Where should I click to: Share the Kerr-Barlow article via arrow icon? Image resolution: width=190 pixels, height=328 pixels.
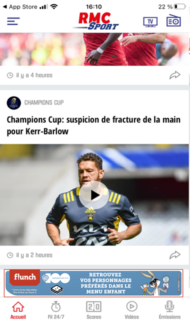coord(175,255)
